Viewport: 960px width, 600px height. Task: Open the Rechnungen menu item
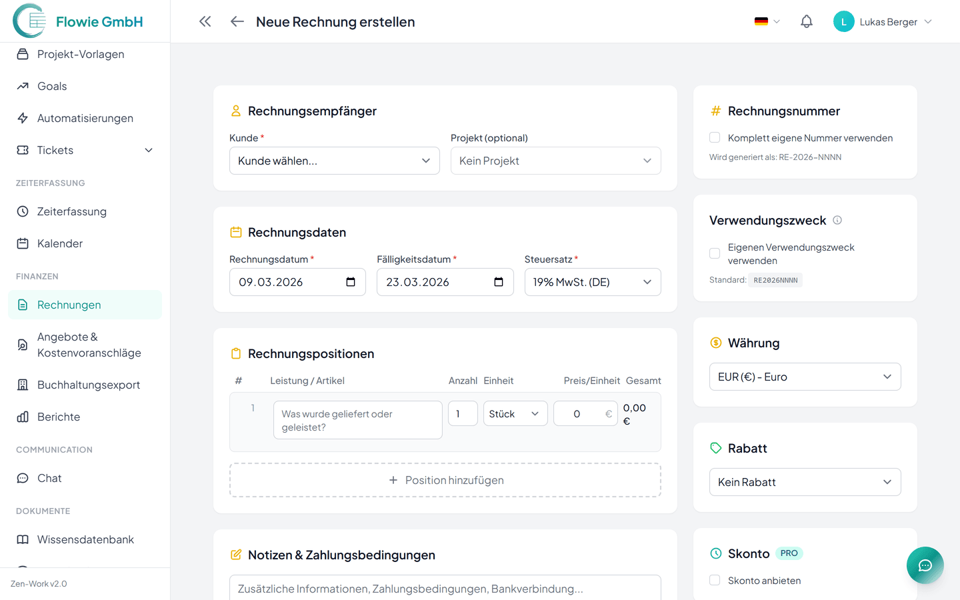pyautogui.click(x=70, y=304)
